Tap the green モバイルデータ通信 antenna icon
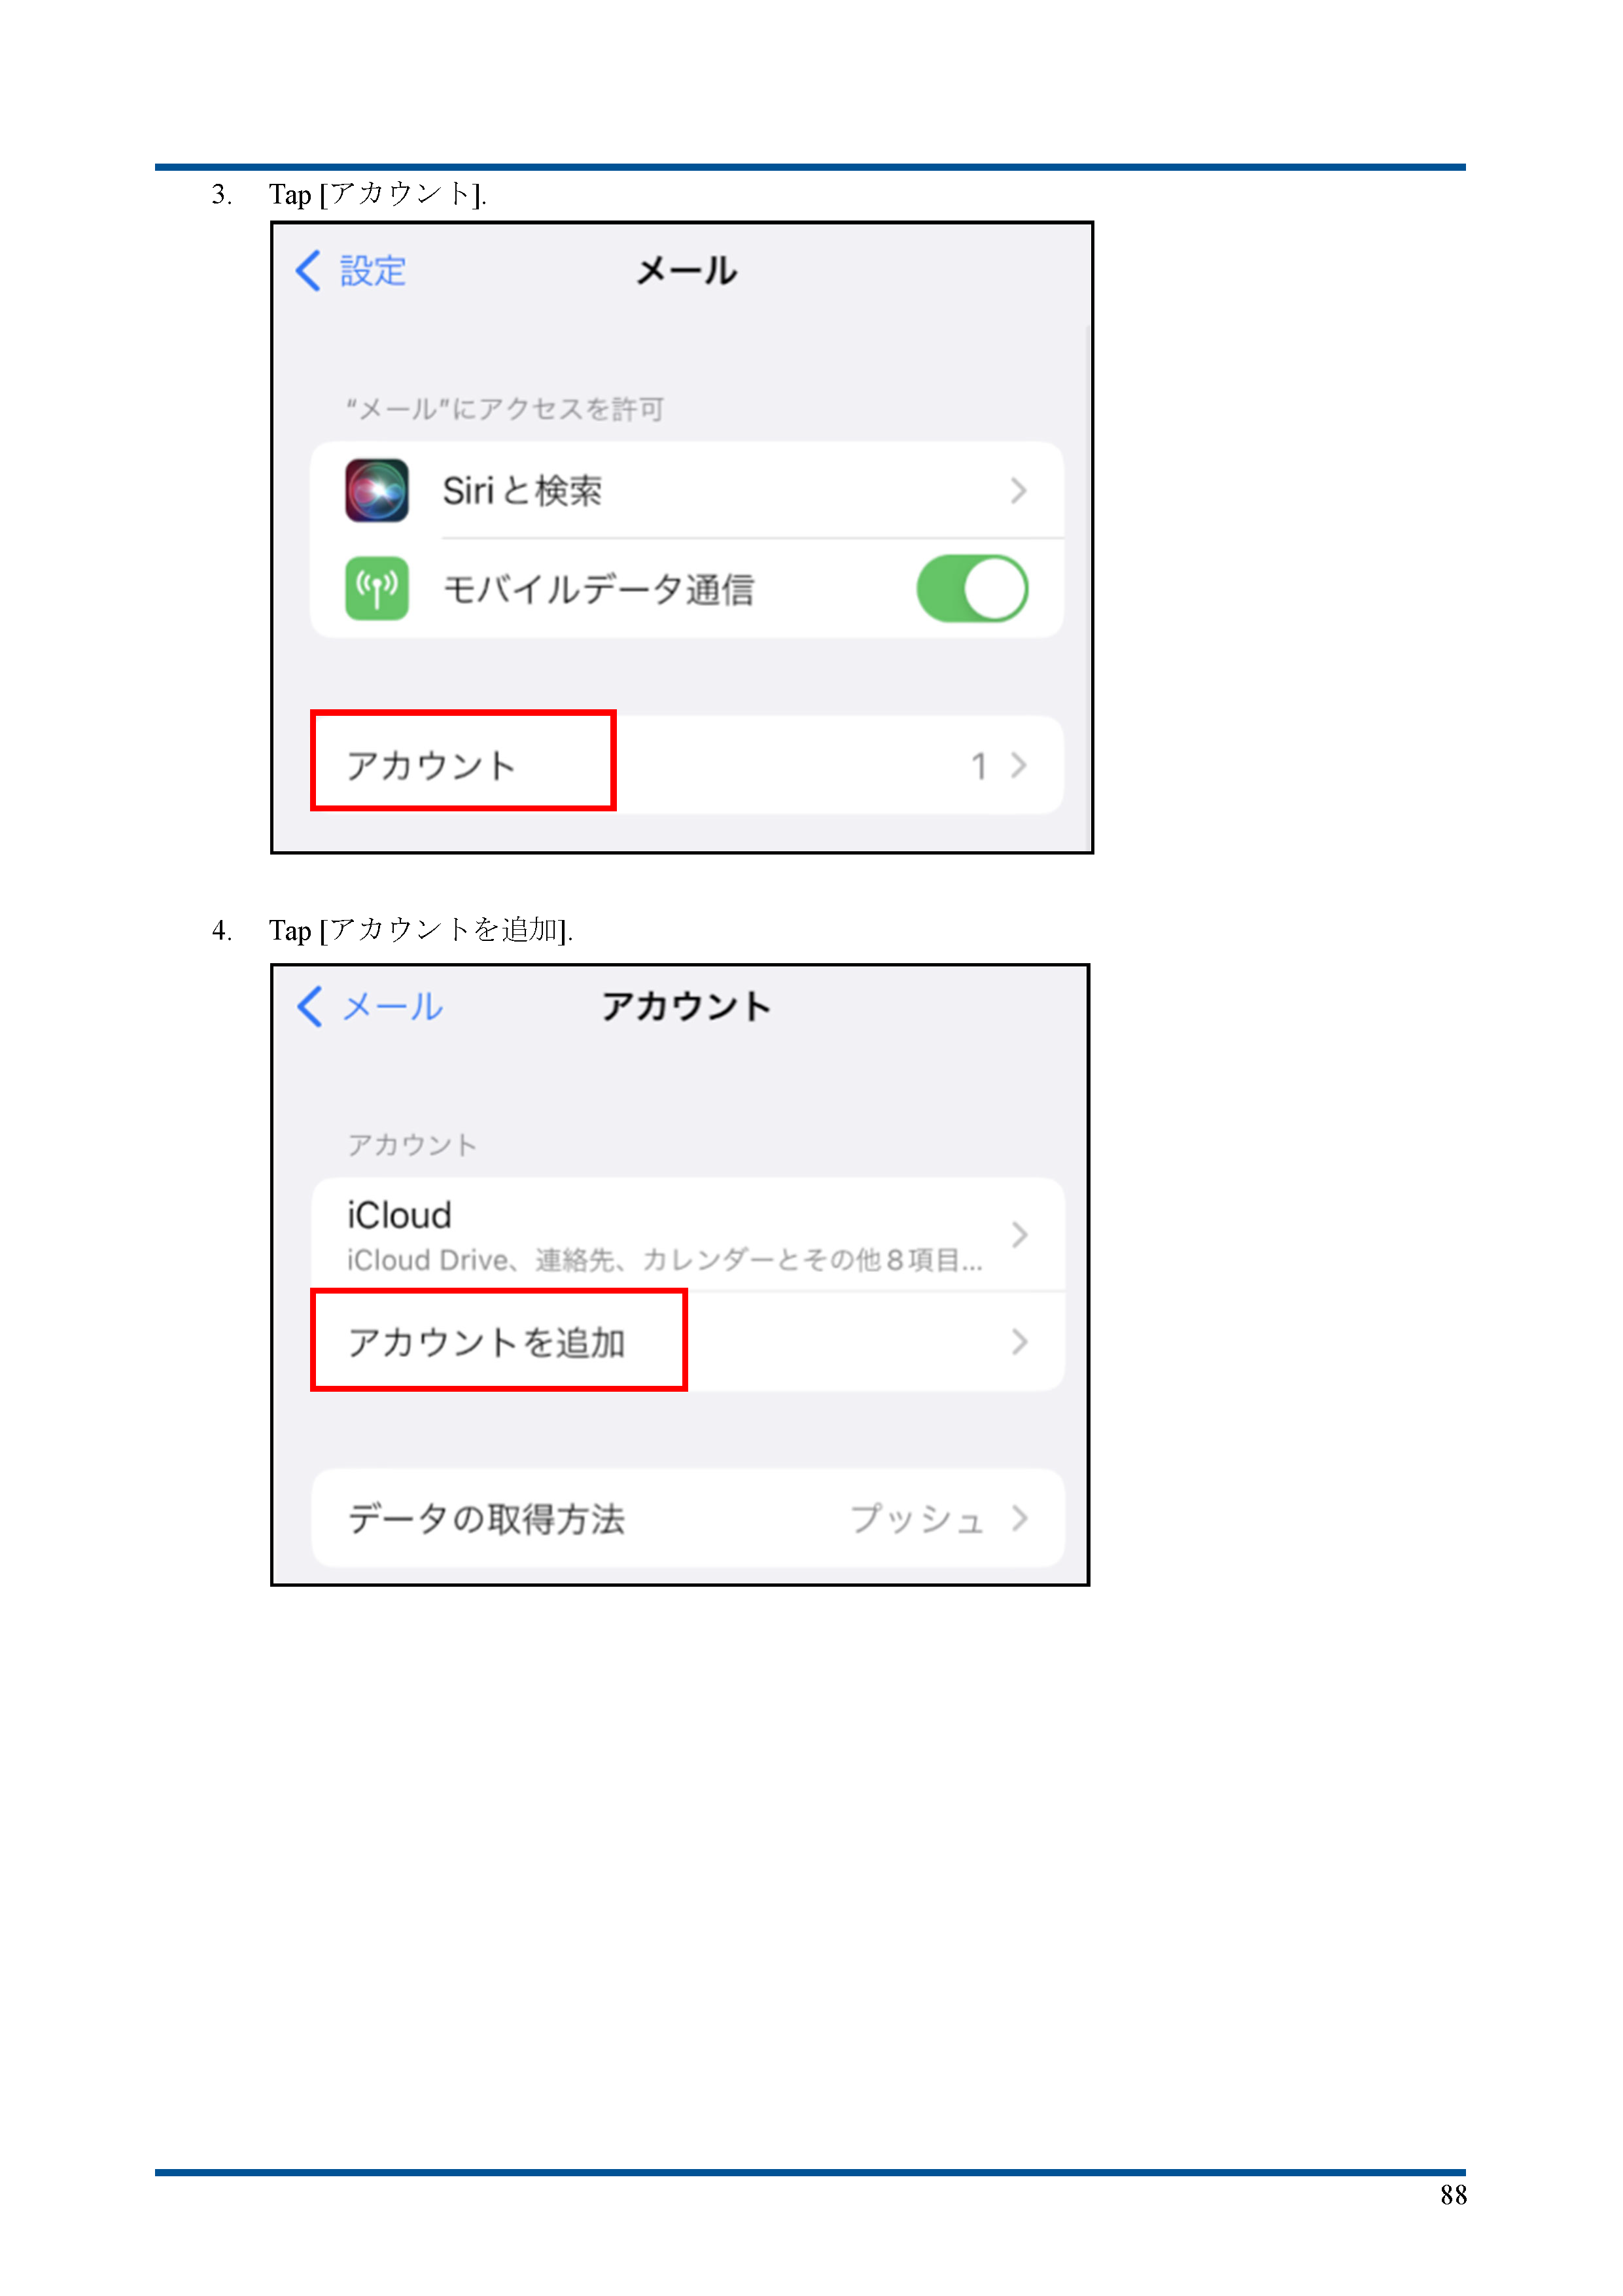 coord(376,588)
